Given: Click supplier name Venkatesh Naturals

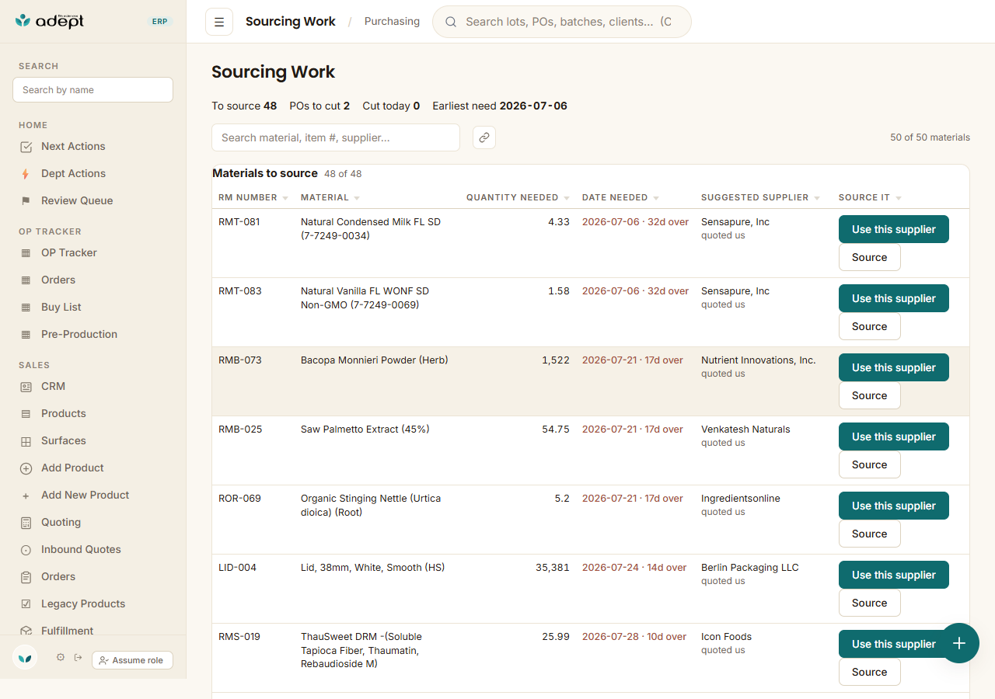Looking at the screenshot, I should pyautogui.click(x=745, y=429).
